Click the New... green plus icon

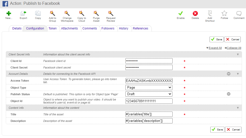[9, 13]
